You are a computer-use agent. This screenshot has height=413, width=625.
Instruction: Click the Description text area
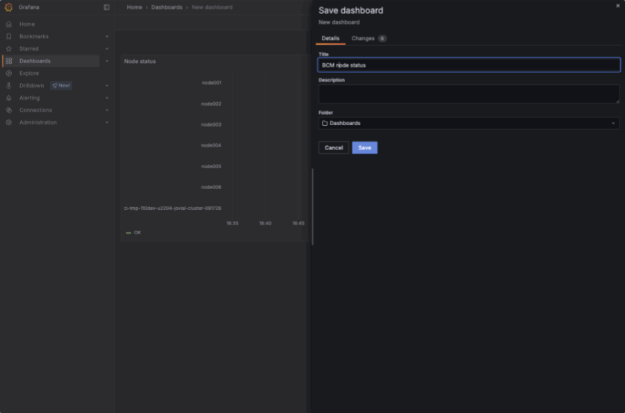point(469,94)
